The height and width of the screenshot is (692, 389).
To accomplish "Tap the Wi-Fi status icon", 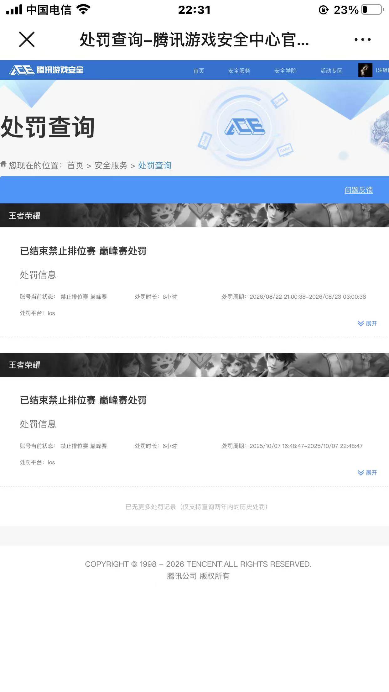I will pyautogui.click(x=83, y=9).
